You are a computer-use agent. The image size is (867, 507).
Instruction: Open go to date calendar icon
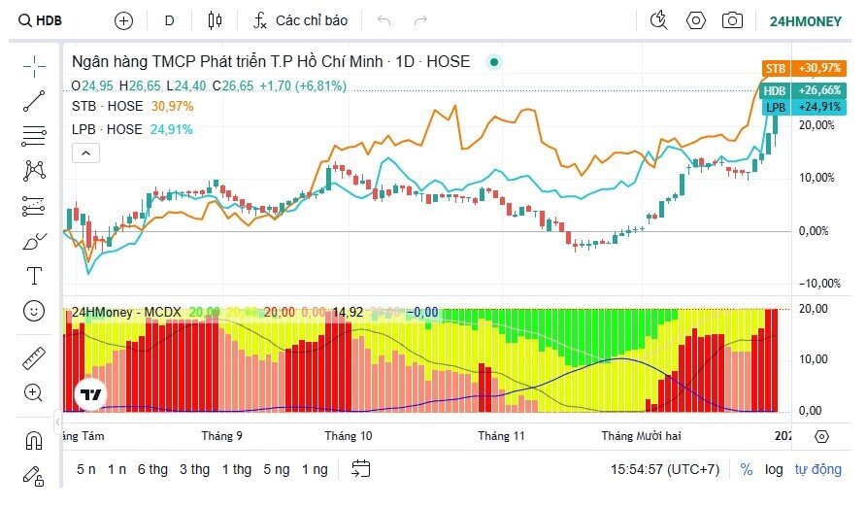(x=360, y=469)
